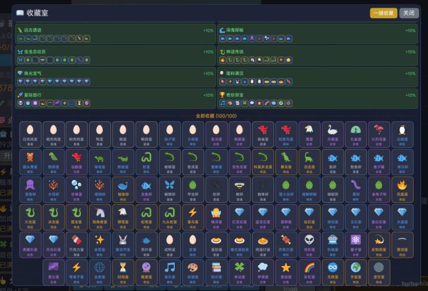The height and width of the screenshot is (291, 428).
Task: Select the long-neck dinosaur egg card
Action: [309, 162]
